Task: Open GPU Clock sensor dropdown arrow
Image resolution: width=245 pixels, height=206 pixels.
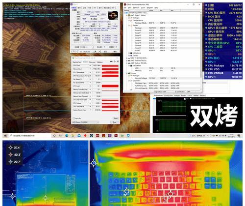Action: point(90,65)
